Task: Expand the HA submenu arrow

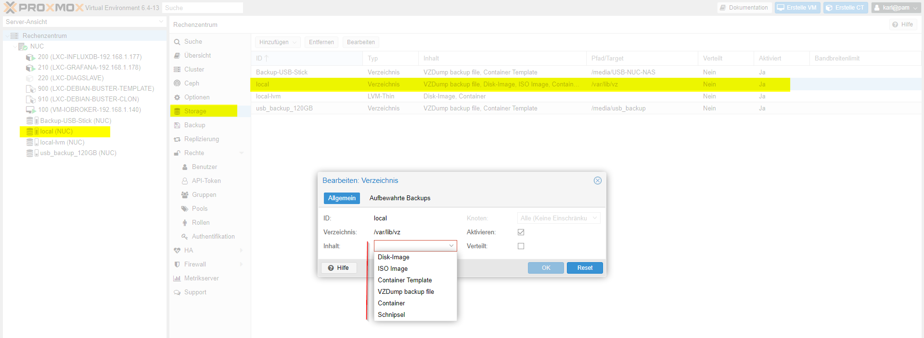Action: [242, 251]
